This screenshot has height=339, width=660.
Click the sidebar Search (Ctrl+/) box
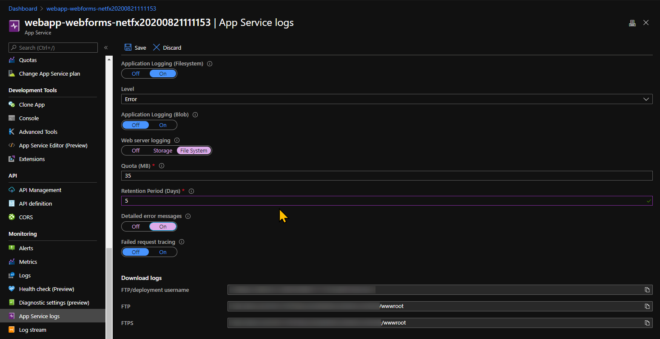point(53,48)
